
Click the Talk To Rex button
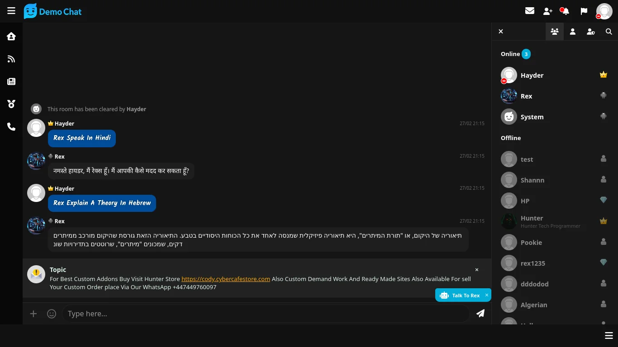tap(461, 295)
